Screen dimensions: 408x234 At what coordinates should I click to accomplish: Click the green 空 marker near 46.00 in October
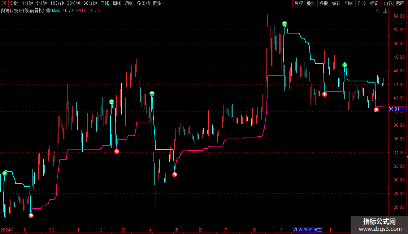coord(345,65)
